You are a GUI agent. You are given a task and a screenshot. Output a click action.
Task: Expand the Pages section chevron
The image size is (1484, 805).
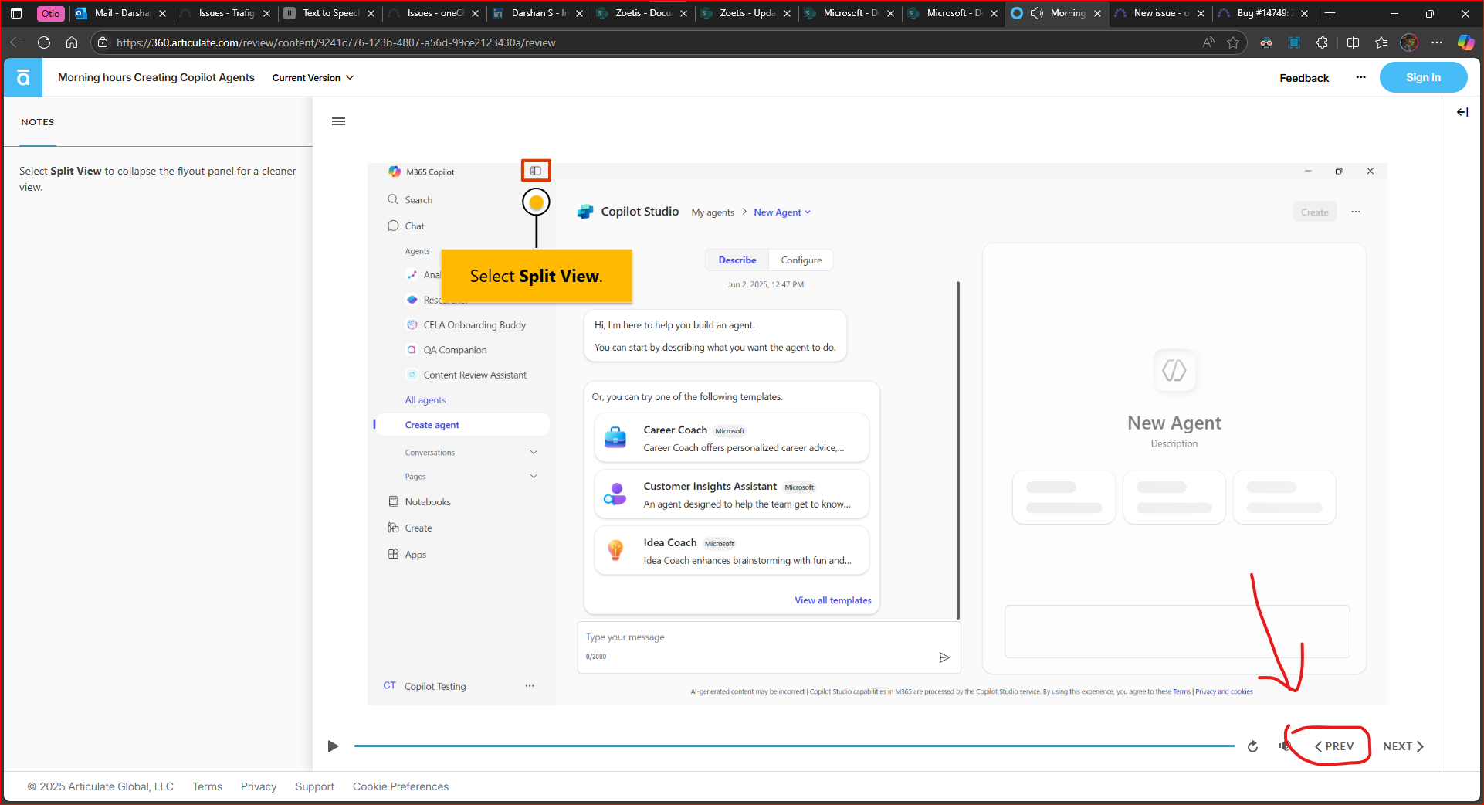pyautogui.click(x=534, y=477)
